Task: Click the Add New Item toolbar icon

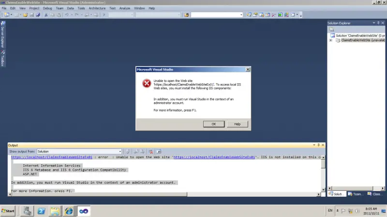Action: (x=16, y=15)
